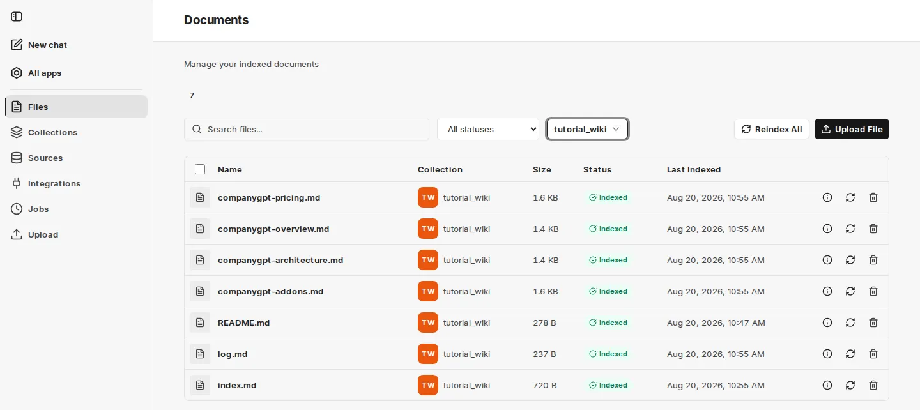The height and width of the screenshot is (410, 920).
Task: Select the README.md file name
Action: (x=244, y=323)
